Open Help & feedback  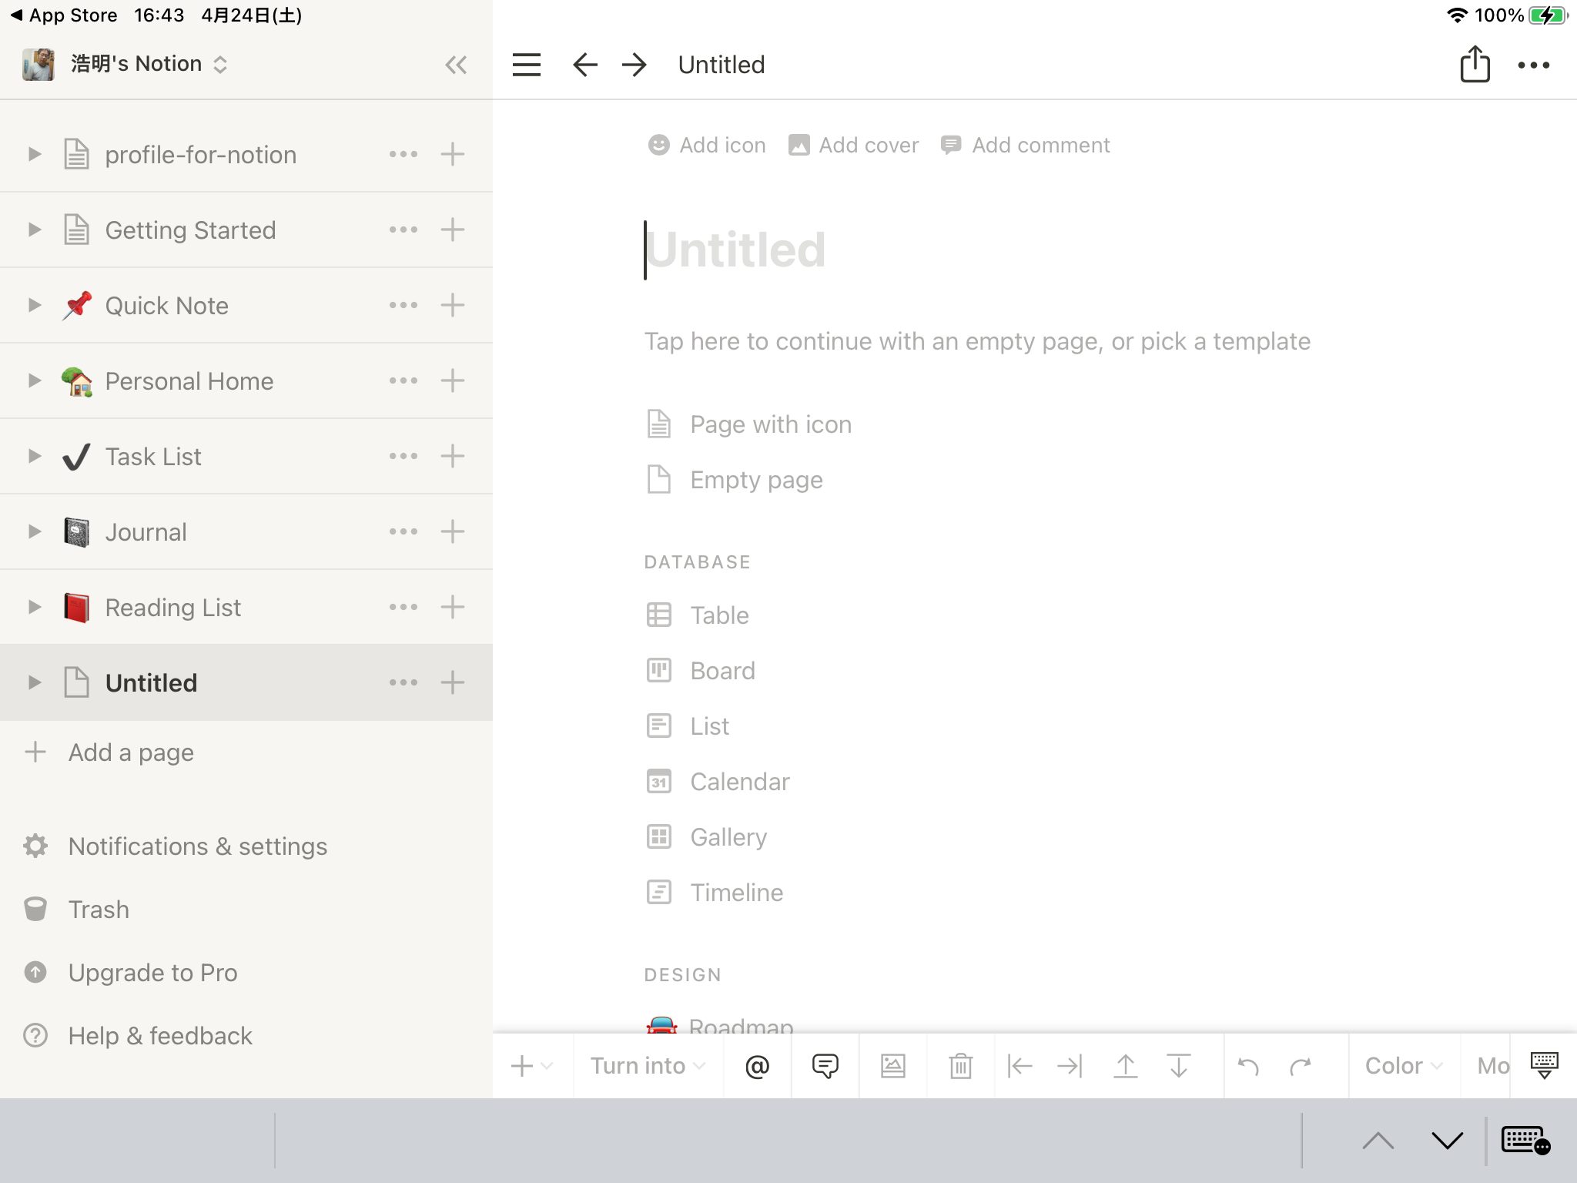[x=138, y=1035]
